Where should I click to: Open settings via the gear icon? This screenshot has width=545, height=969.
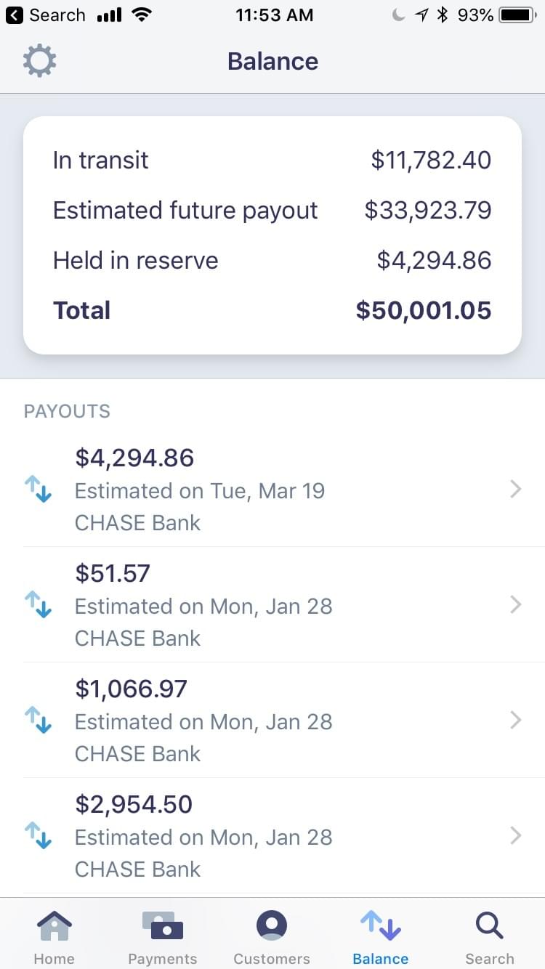(39, 61)
